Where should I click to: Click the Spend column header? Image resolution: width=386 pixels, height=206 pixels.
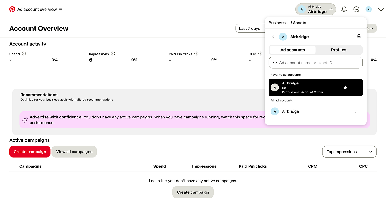click(160, 166)
